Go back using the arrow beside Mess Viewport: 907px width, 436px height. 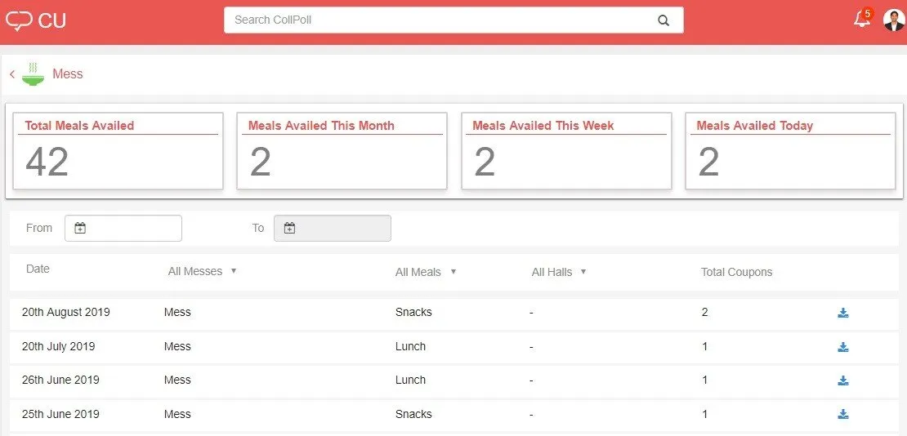coord(12,74)
